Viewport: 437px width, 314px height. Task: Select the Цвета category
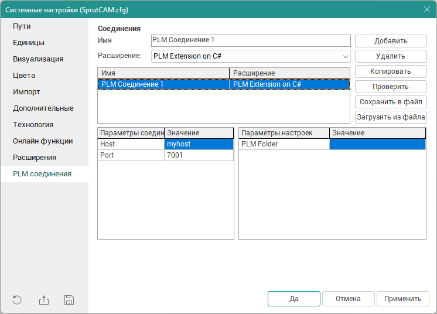24,76
